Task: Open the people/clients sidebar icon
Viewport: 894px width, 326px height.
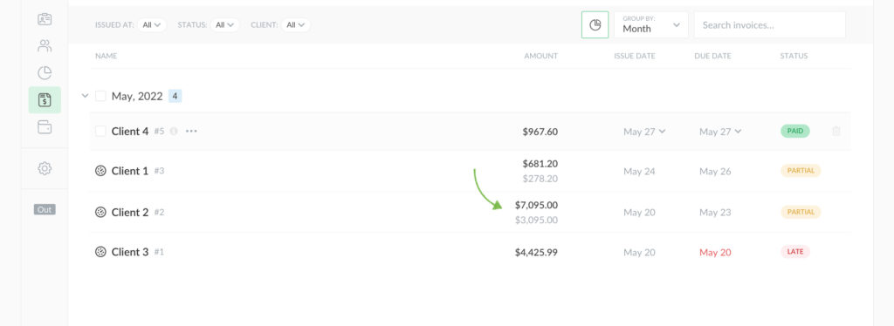Action: [45, 46]
